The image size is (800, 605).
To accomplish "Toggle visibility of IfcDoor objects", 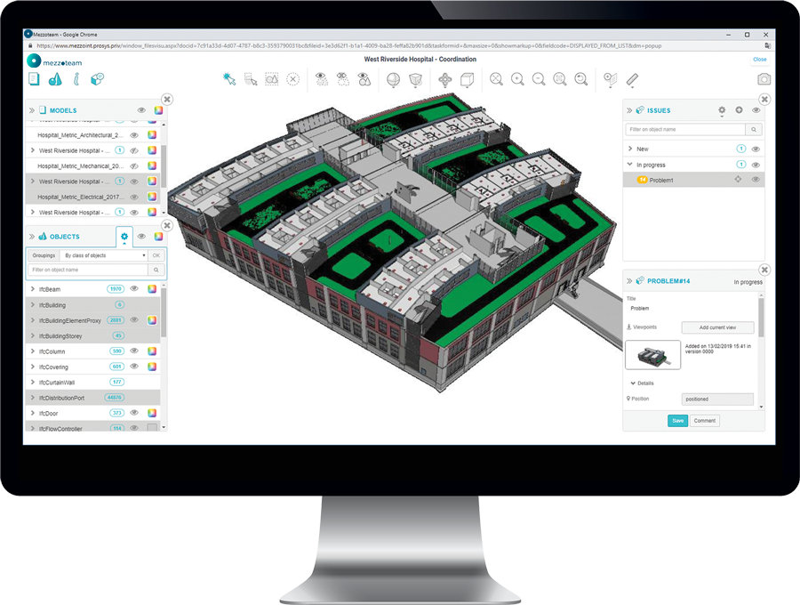I will [x=135, y=413].
